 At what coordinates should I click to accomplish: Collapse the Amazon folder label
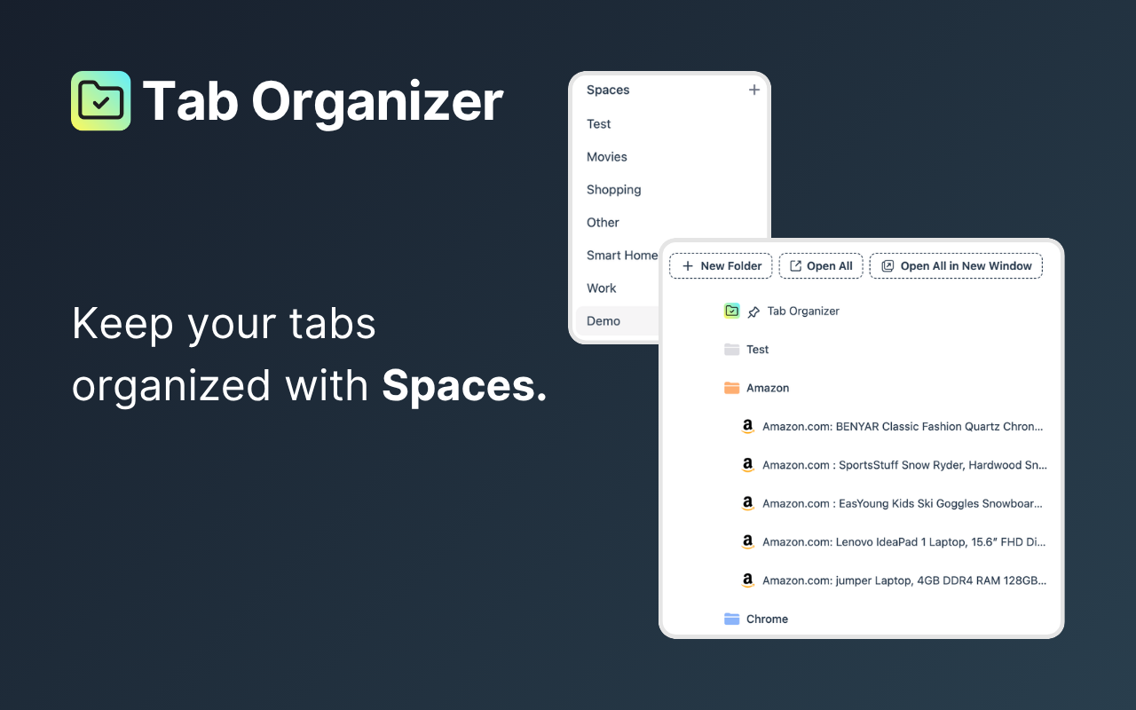(768, 388)
